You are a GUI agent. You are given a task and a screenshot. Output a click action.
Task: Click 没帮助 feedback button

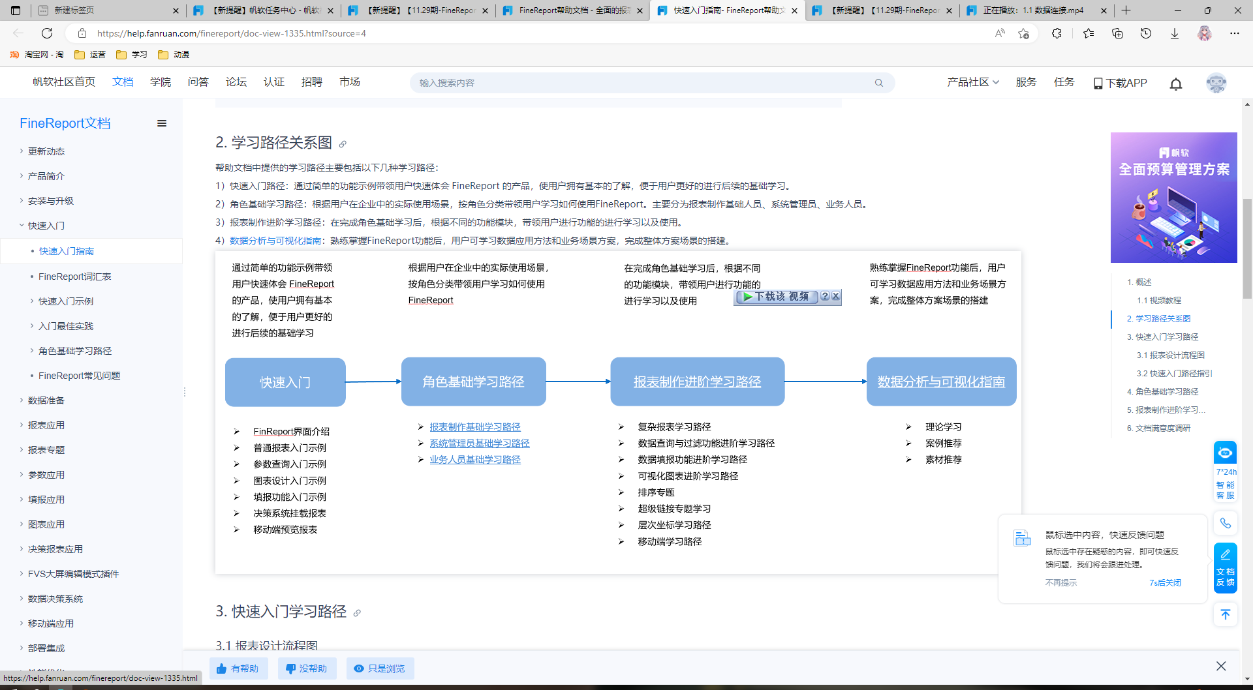[307, 668]
